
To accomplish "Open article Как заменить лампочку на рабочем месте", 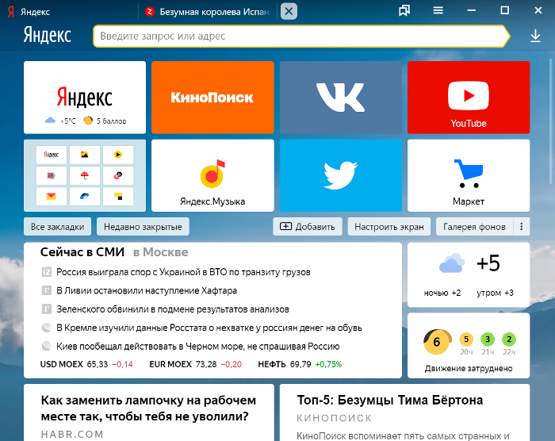I will point(149,408).
